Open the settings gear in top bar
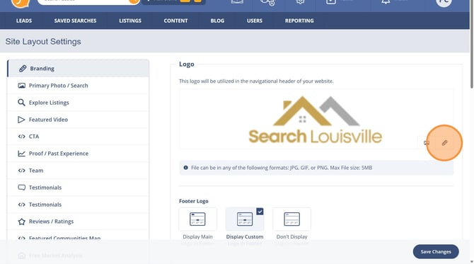The image size is (474, 264). [300, 1]
